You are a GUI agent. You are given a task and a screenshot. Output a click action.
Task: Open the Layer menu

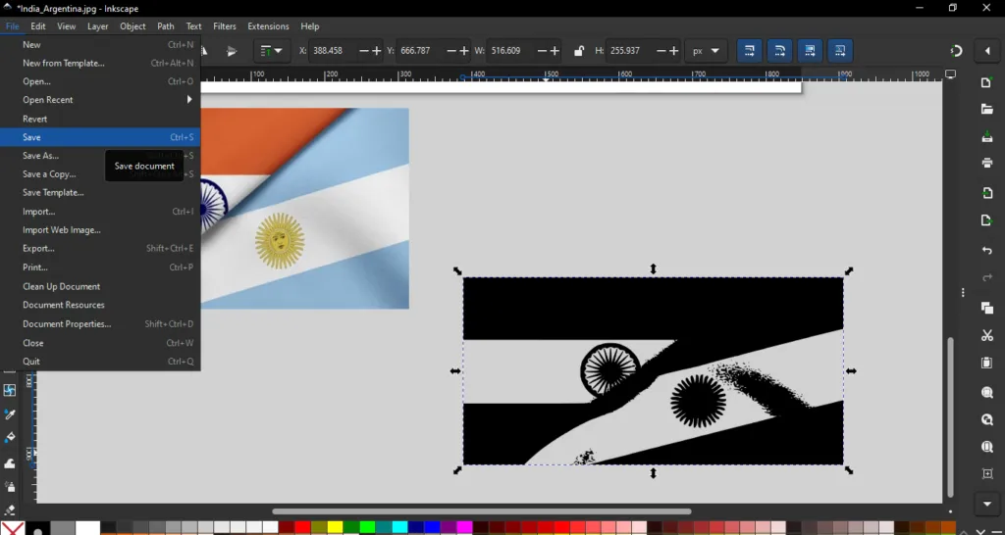(97, 26)
